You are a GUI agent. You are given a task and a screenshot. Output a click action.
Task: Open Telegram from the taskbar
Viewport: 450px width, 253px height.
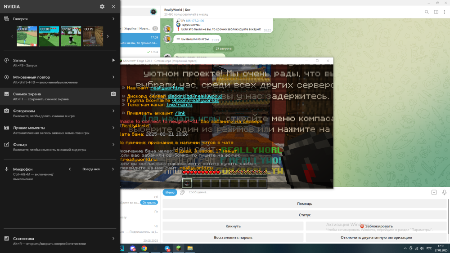(167, 248)
